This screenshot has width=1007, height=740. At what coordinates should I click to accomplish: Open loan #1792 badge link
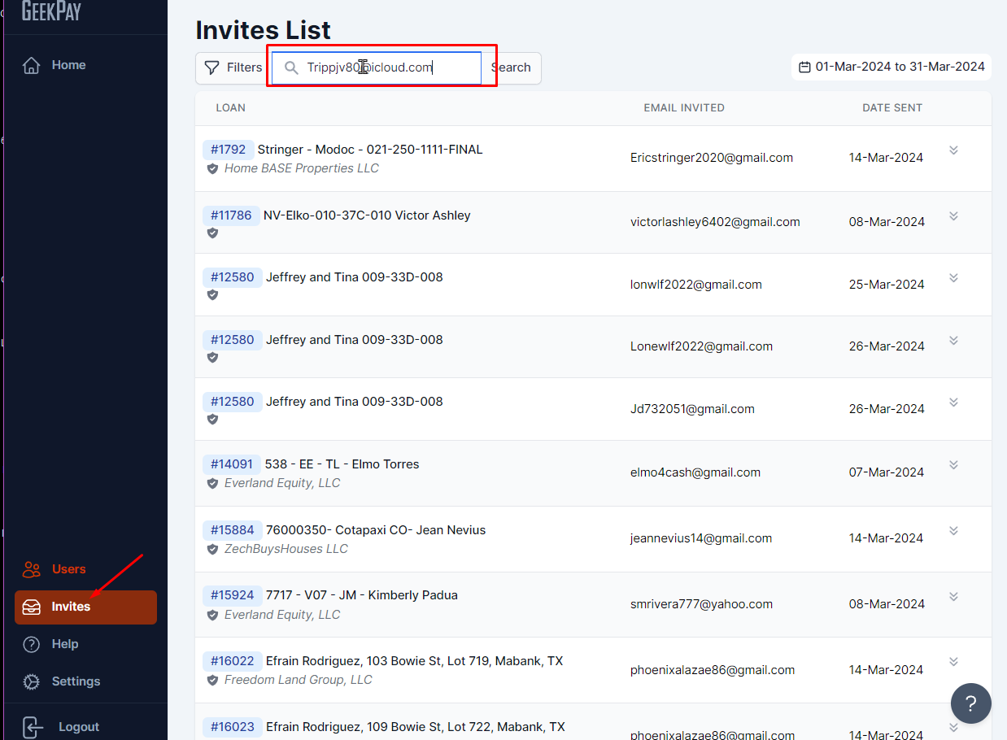pos(229,150)
